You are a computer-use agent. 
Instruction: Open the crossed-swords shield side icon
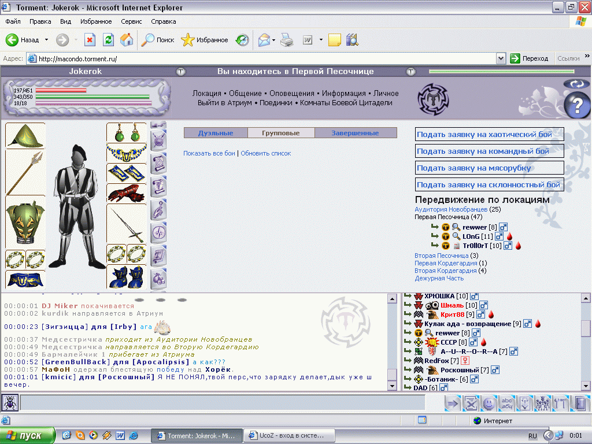(x=158, y=141)
